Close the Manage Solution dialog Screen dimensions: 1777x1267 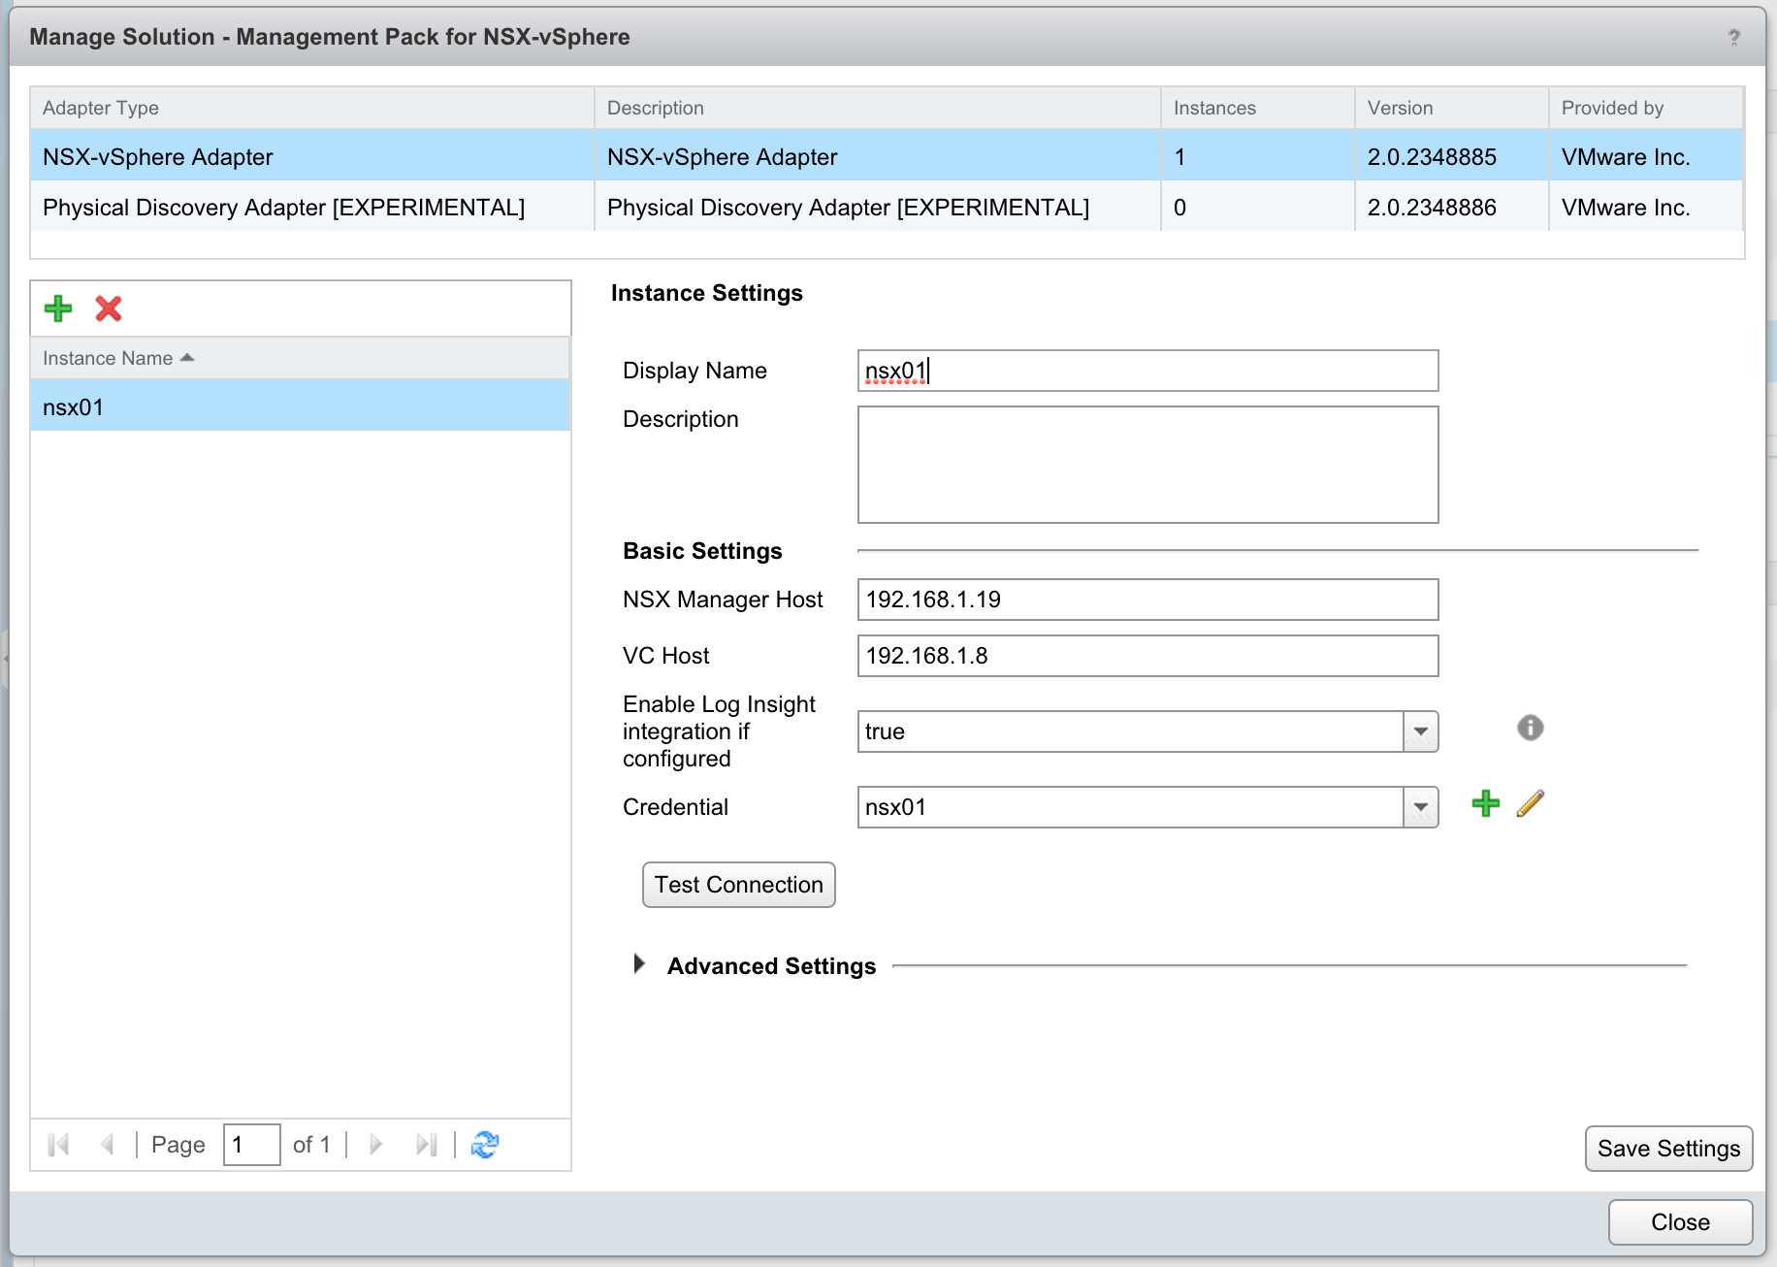coord(1681,1222)
